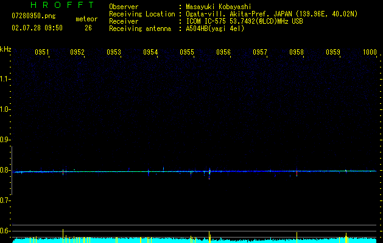
Task: Click time marker 0952
Action: (77, 52)
